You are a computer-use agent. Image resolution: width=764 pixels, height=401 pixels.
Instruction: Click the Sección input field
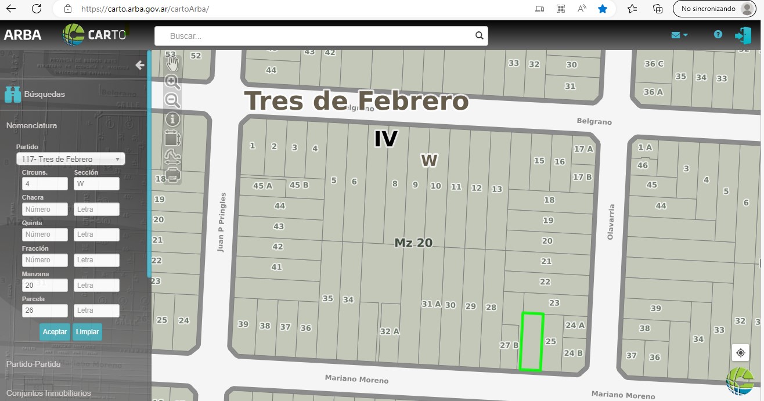pyautogui.click(x=96, y=184)
